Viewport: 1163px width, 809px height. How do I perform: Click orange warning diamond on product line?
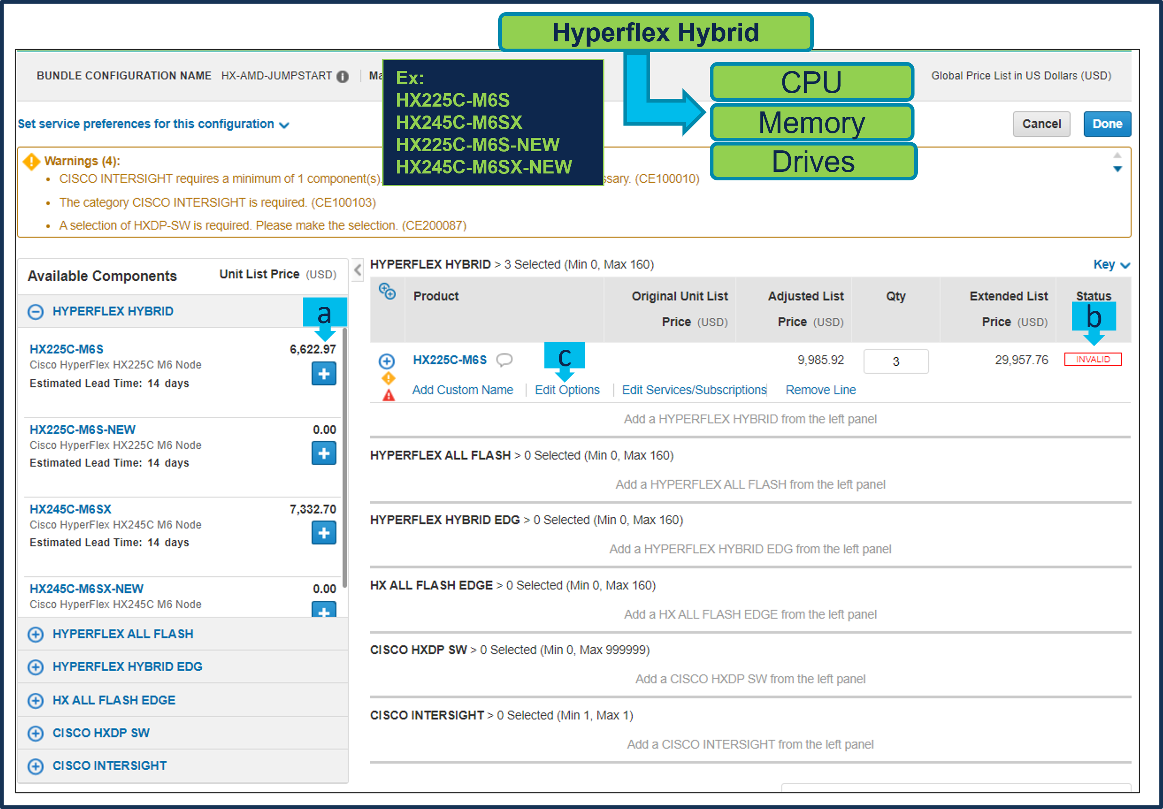coord(388,378)
